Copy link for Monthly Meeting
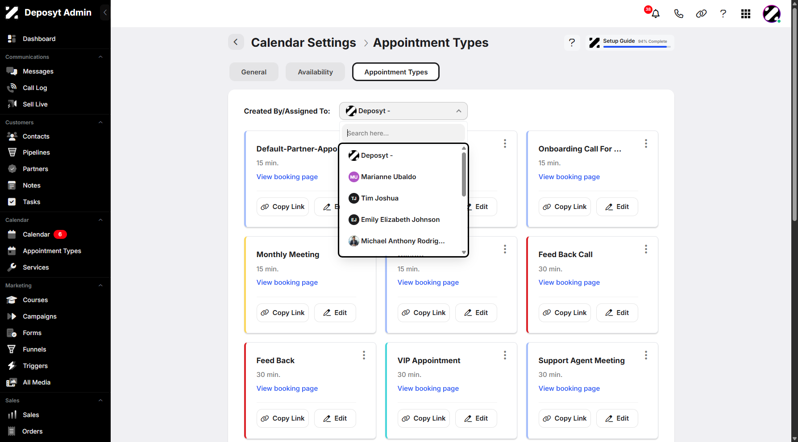The height and width of the screenshot is (442, 798). [283, 313]
